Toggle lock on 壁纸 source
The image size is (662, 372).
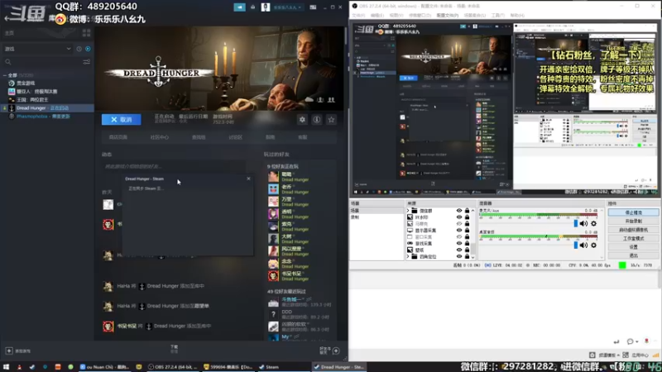pyautogui.click(x=467, y=250)
